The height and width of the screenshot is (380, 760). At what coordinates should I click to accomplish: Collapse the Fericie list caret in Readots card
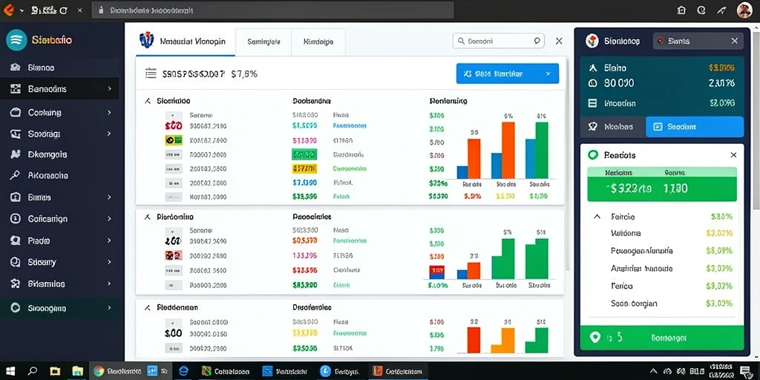[x=597, y=217]
